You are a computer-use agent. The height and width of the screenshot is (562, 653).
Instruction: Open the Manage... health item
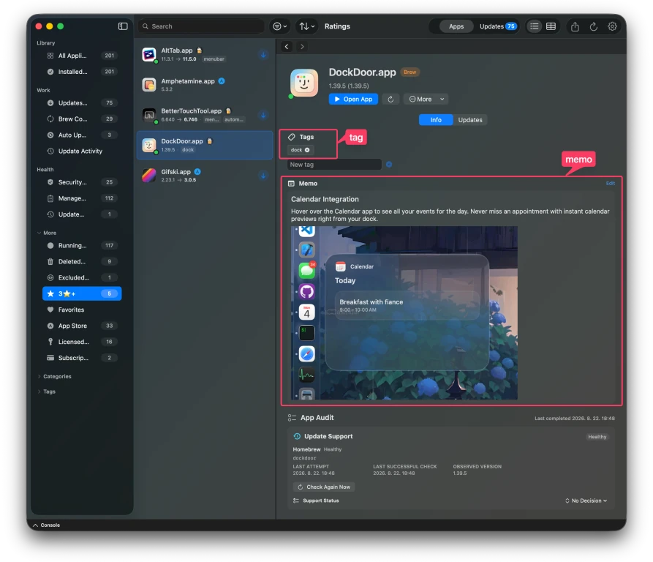point(82,198)
